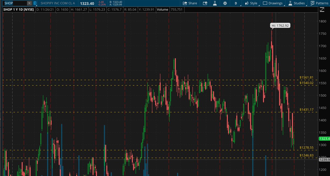The height and width of the screenshot is (176, 330).
Task: Open the symbol selector dropdown arrow
Action: 29,3
